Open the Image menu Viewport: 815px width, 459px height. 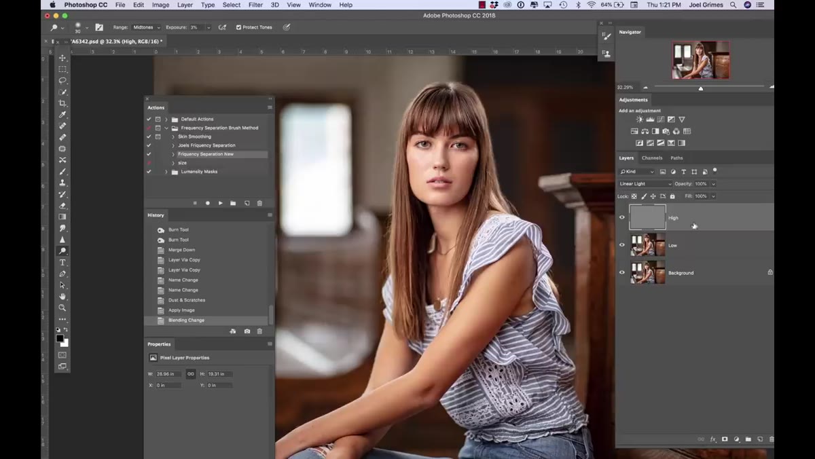coord(161,5)
